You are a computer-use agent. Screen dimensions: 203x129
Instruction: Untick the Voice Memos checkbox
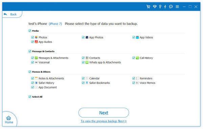tap(134, 83)
